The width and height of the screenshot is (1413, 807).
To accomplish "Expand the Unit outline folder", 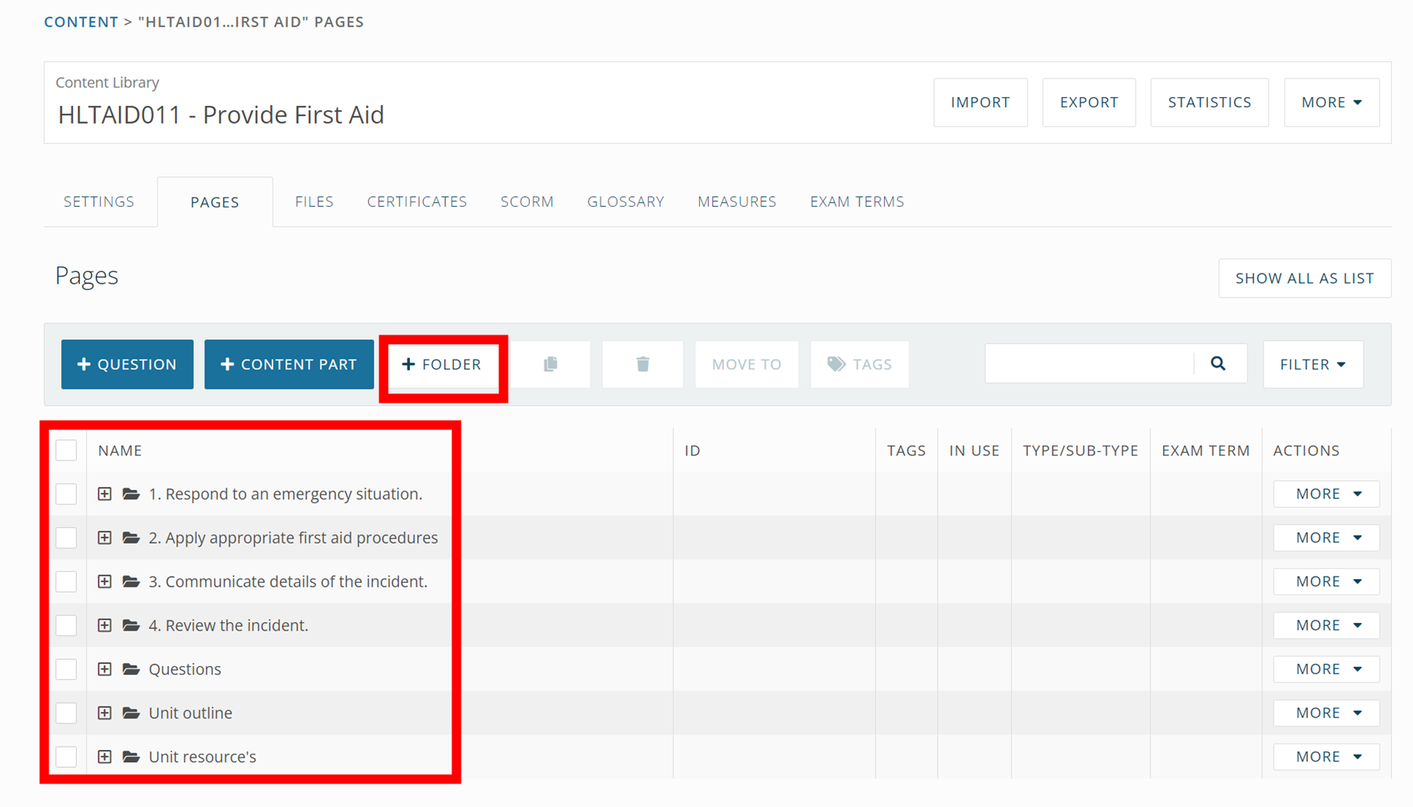I will [x=104, y=714].
